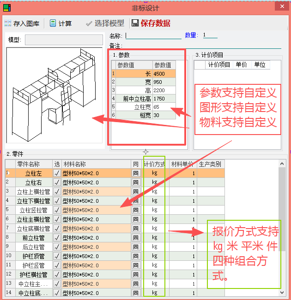291x300 pixels.
Task: Click the 同 button in 前立柱管 row
Action: (x=136, y=238)
